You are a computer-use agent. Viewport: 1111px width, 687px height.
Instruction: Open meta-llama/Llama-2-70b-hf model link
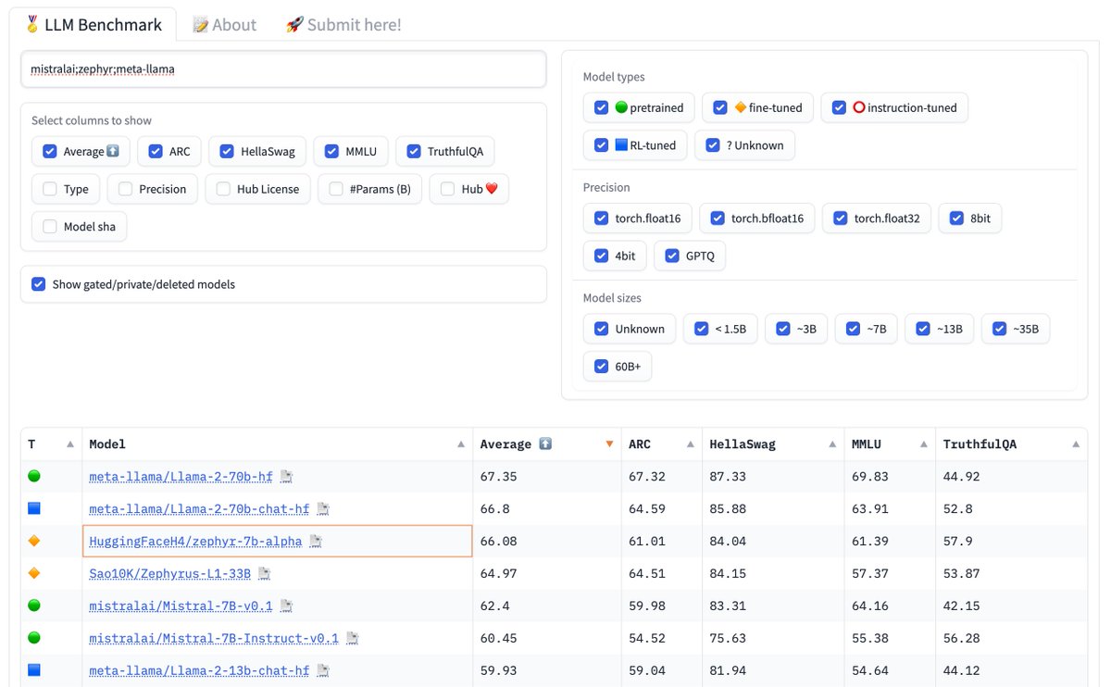pyautogui.click(x=181, y=477)
